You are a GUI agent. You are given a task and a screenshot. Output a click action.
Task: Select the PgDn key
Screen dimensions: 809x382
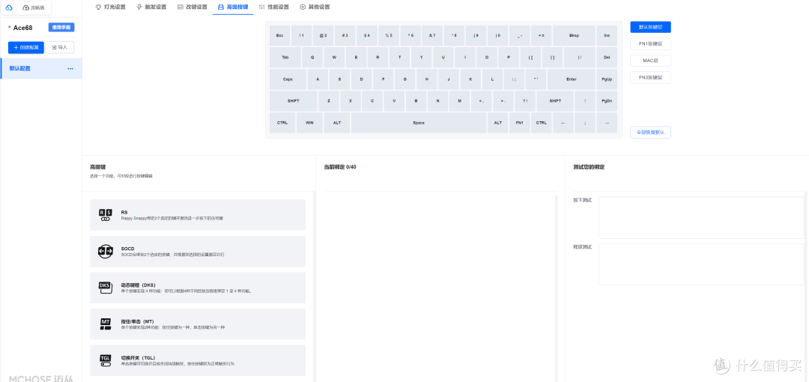pyautogui.click(x=607, y=101)
